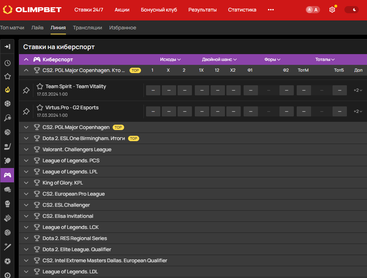The image size is (367, 278).
Task: Click trophy icon of CS2. ESL Challenger
Action: pyautogui.click(x=37, y=205)
